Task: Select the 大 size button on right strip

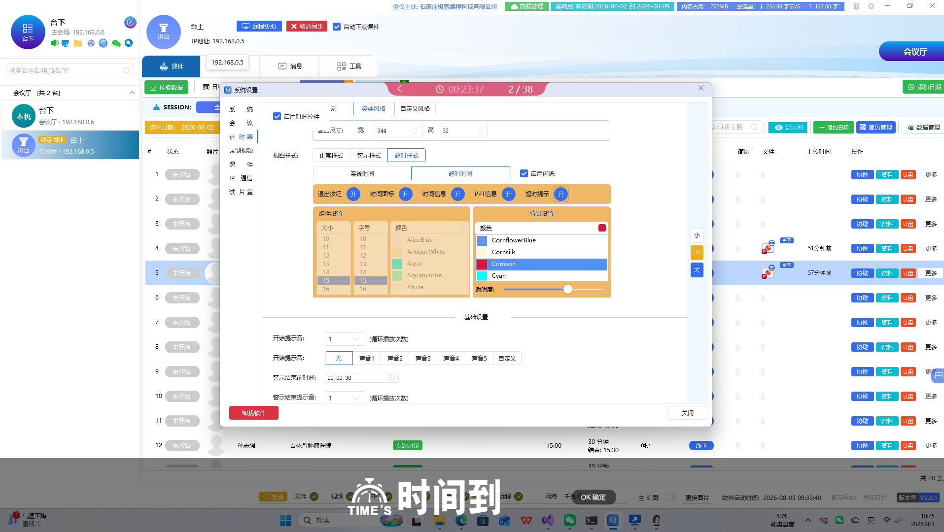Action: tap(697, 270)
